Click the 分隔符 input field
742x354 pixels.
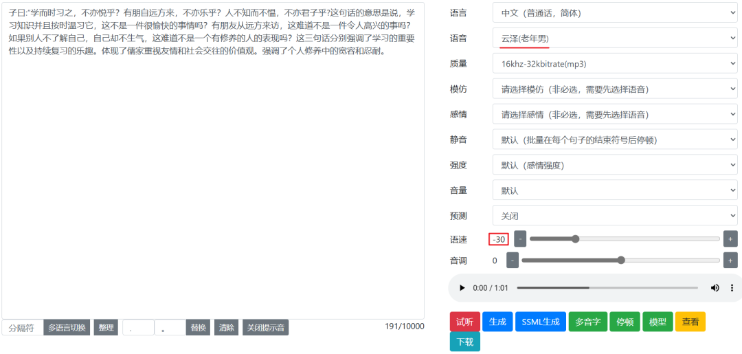click(22, 328)
